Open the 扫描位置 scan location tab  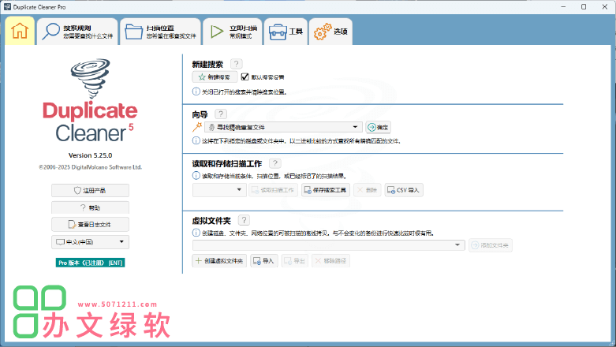point(160,32)
